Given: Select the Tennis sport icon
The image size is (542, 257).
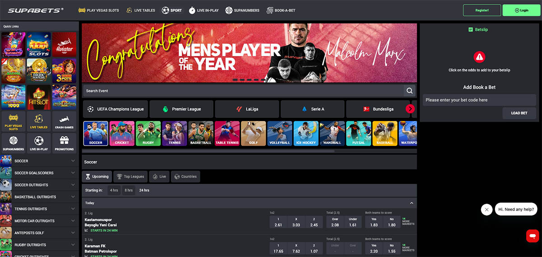Looking at the screenshot, I should pos(174,133).
